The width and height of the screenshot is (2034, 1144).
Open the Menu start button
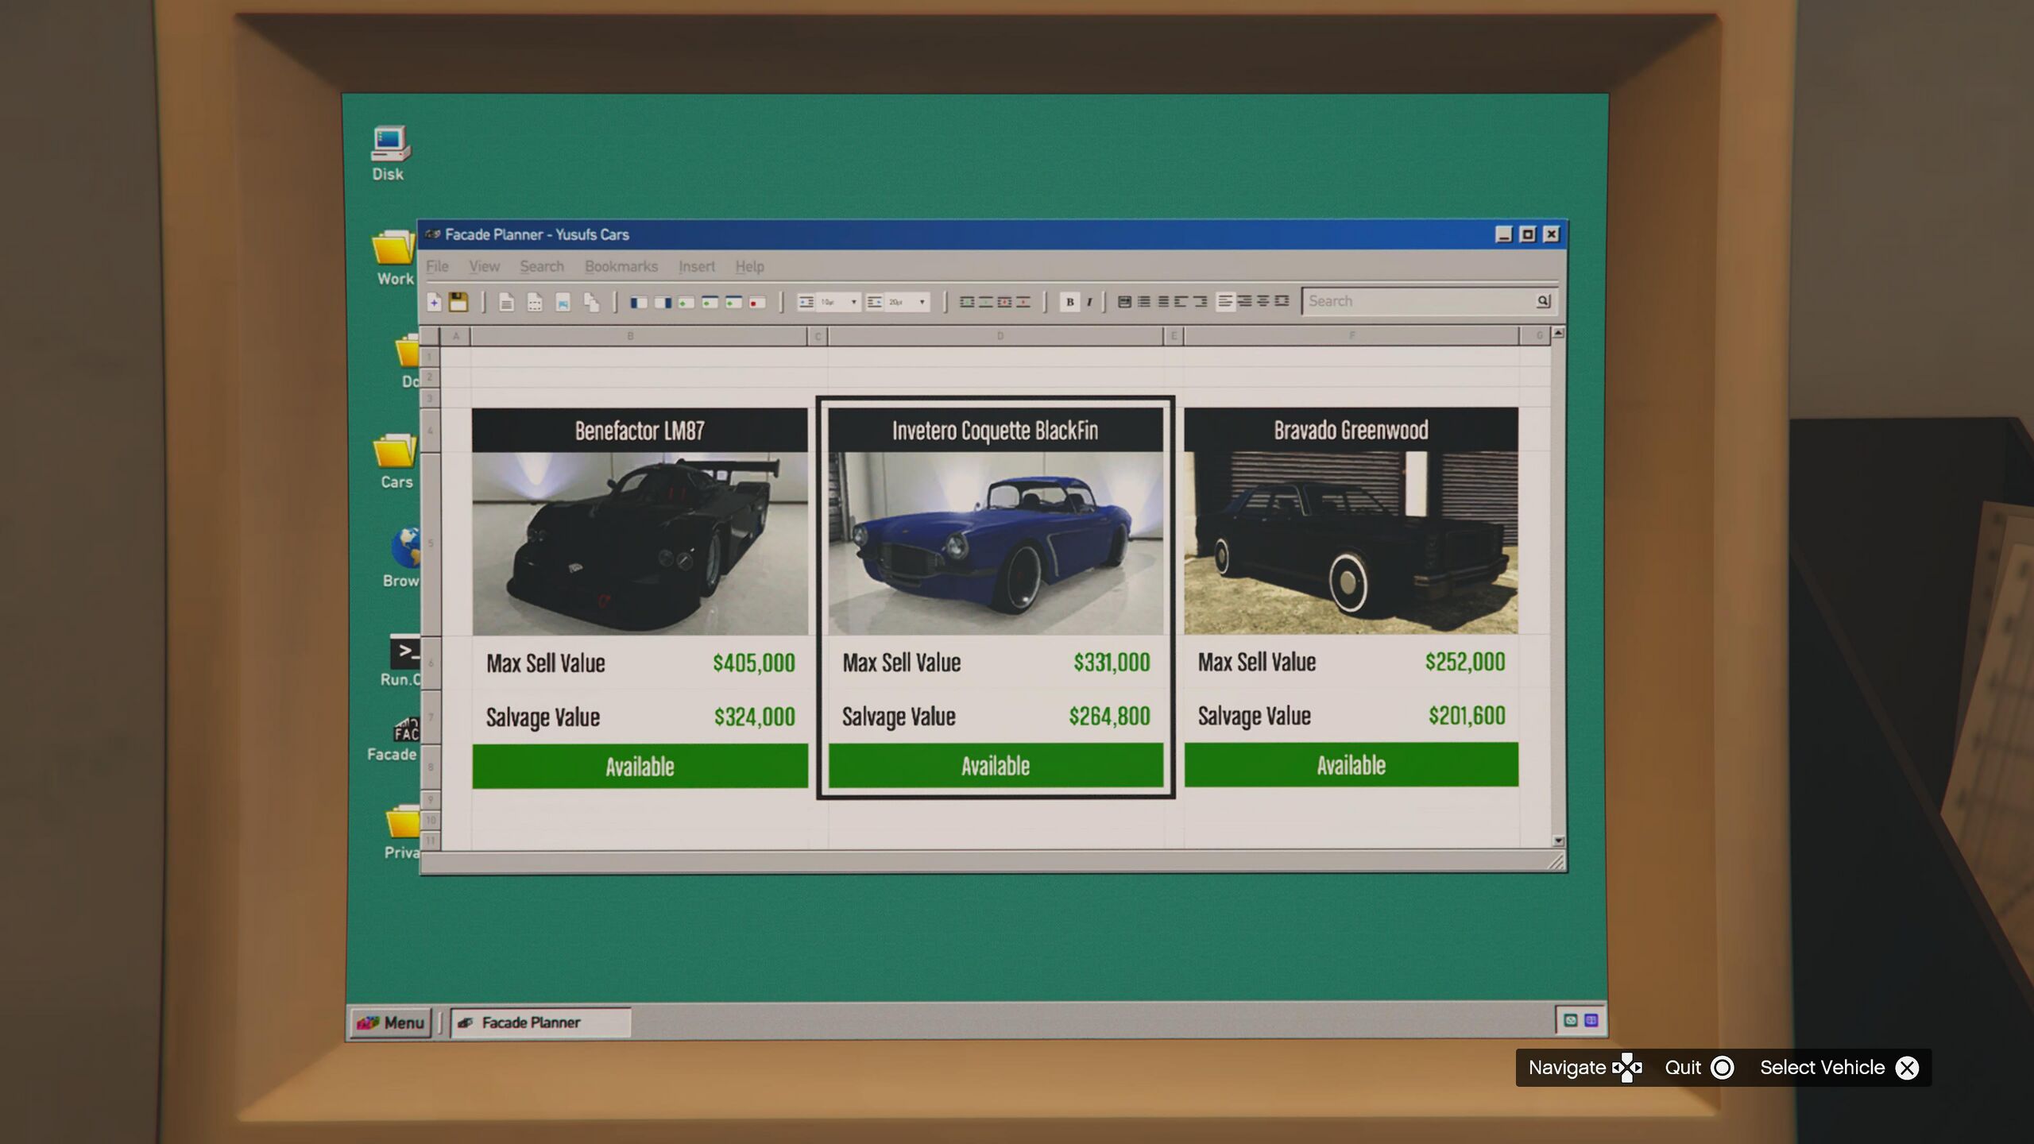(391, 1022)
